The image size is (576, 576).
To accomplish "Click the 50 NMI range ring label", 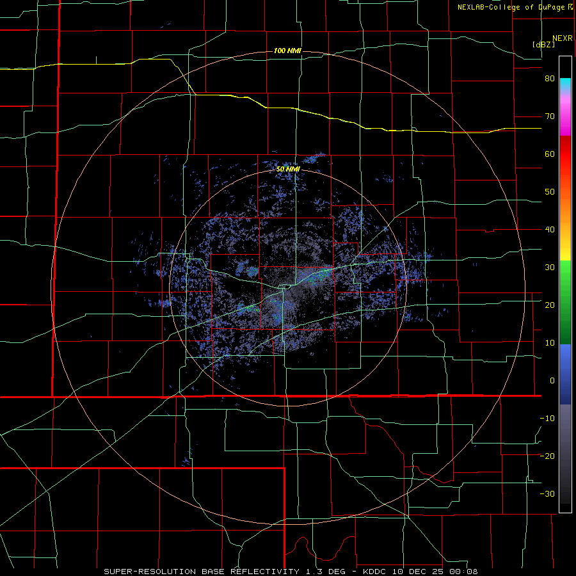I will coord(289,170).
